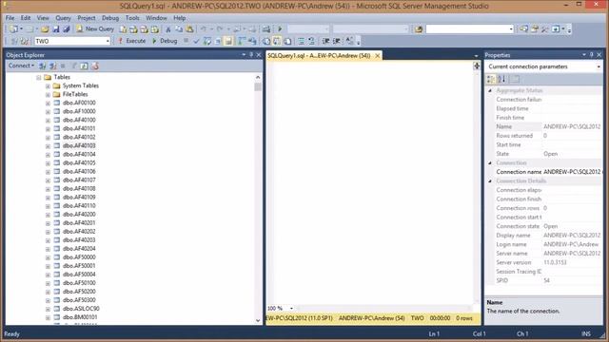Click the Decrease Indent icon
609x342 pixels.
coord(325,41)
